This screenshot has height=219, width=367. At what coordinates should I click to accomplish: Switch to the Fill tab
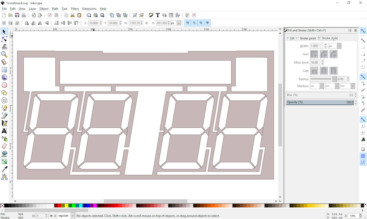point(290,38)
